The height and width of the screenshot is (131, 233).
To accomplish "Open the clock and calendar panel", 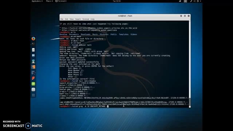I will click(116, 1).
